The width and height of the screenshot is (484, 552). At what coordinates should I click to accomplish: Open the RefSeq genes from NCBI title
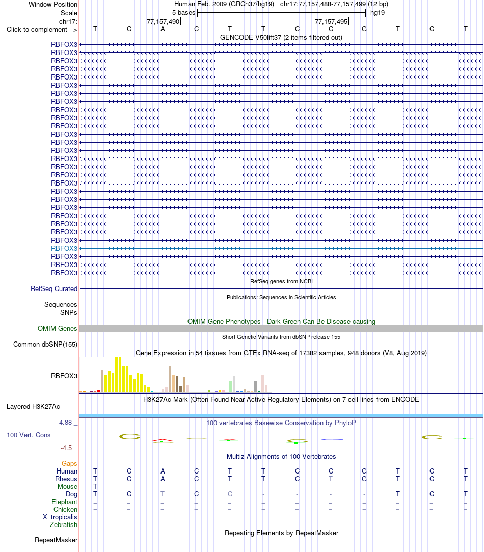[x=281, y=281]
